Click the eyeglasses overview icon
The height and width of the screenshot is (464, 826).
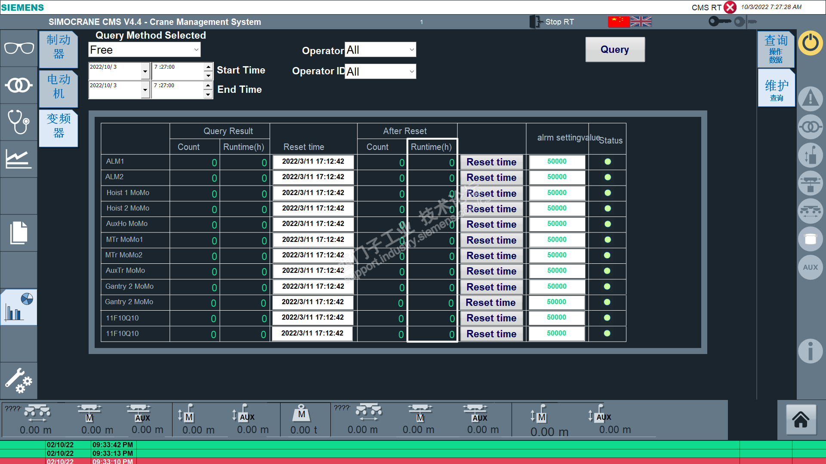point(19,48)
